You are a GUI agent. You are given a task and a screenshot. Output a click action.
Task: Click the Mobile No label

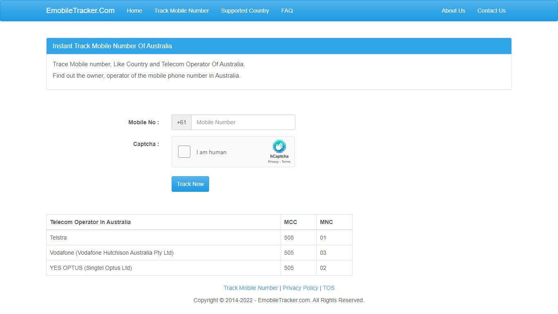[x=143, y=122]
